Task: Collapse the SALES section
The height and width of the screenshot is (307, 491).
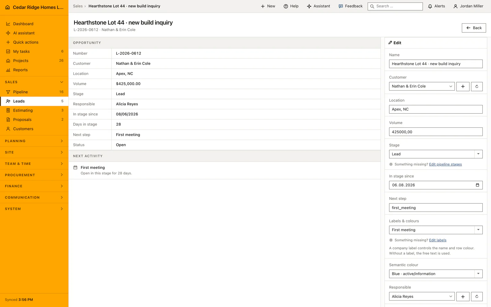Action: [34, 82]
